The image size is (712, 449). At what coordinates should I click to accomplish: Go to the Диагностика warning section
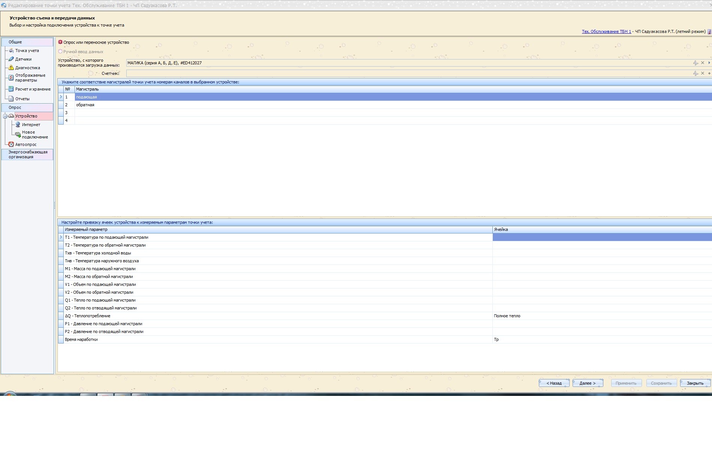click(27, 68)
